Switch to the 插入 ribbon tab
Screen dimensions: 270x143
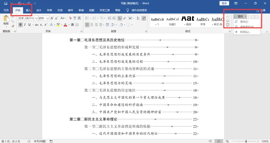[28, 10]
